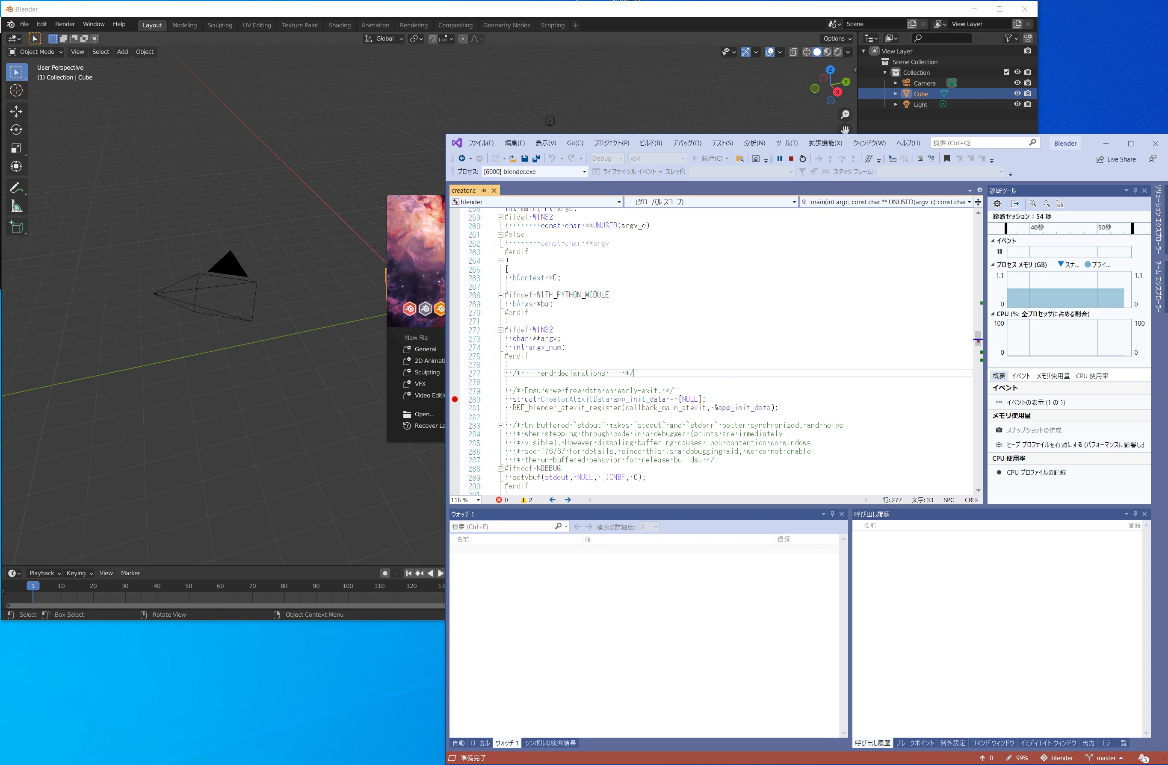Click the viewport zoom magnifier icon
This screenshot has width=1168, height=765.
(845, 114)
